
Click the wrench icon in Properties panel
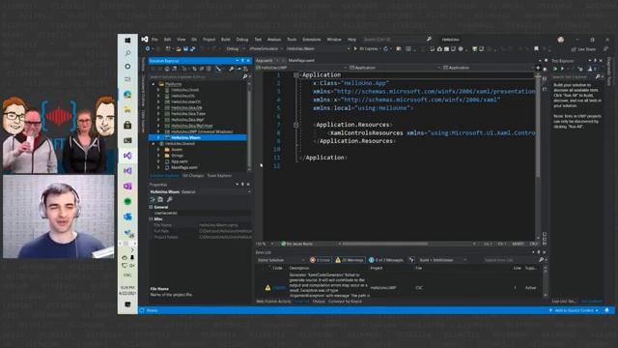[170, 200]
